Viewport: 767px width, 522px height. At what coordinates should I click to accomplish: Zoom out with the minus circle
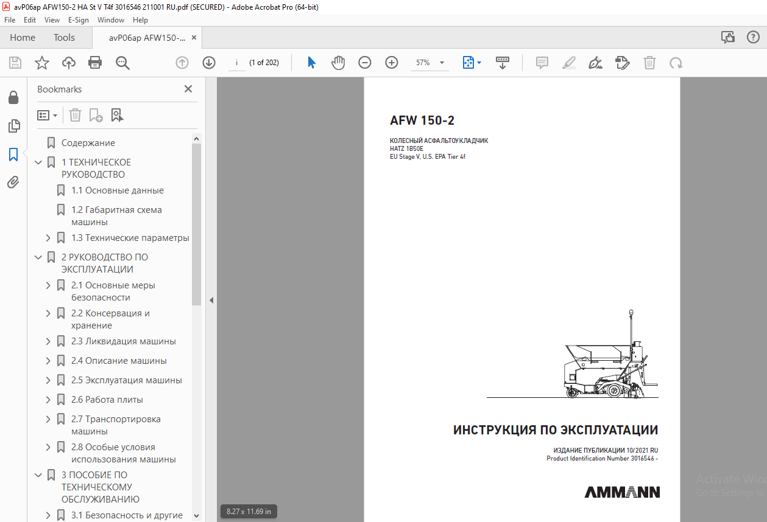pos(365,63)
